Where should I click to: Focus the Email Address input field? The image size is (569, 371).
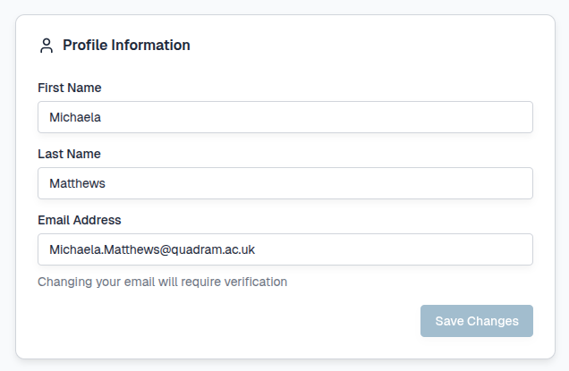pyautogui.click(x=285, y=249)
